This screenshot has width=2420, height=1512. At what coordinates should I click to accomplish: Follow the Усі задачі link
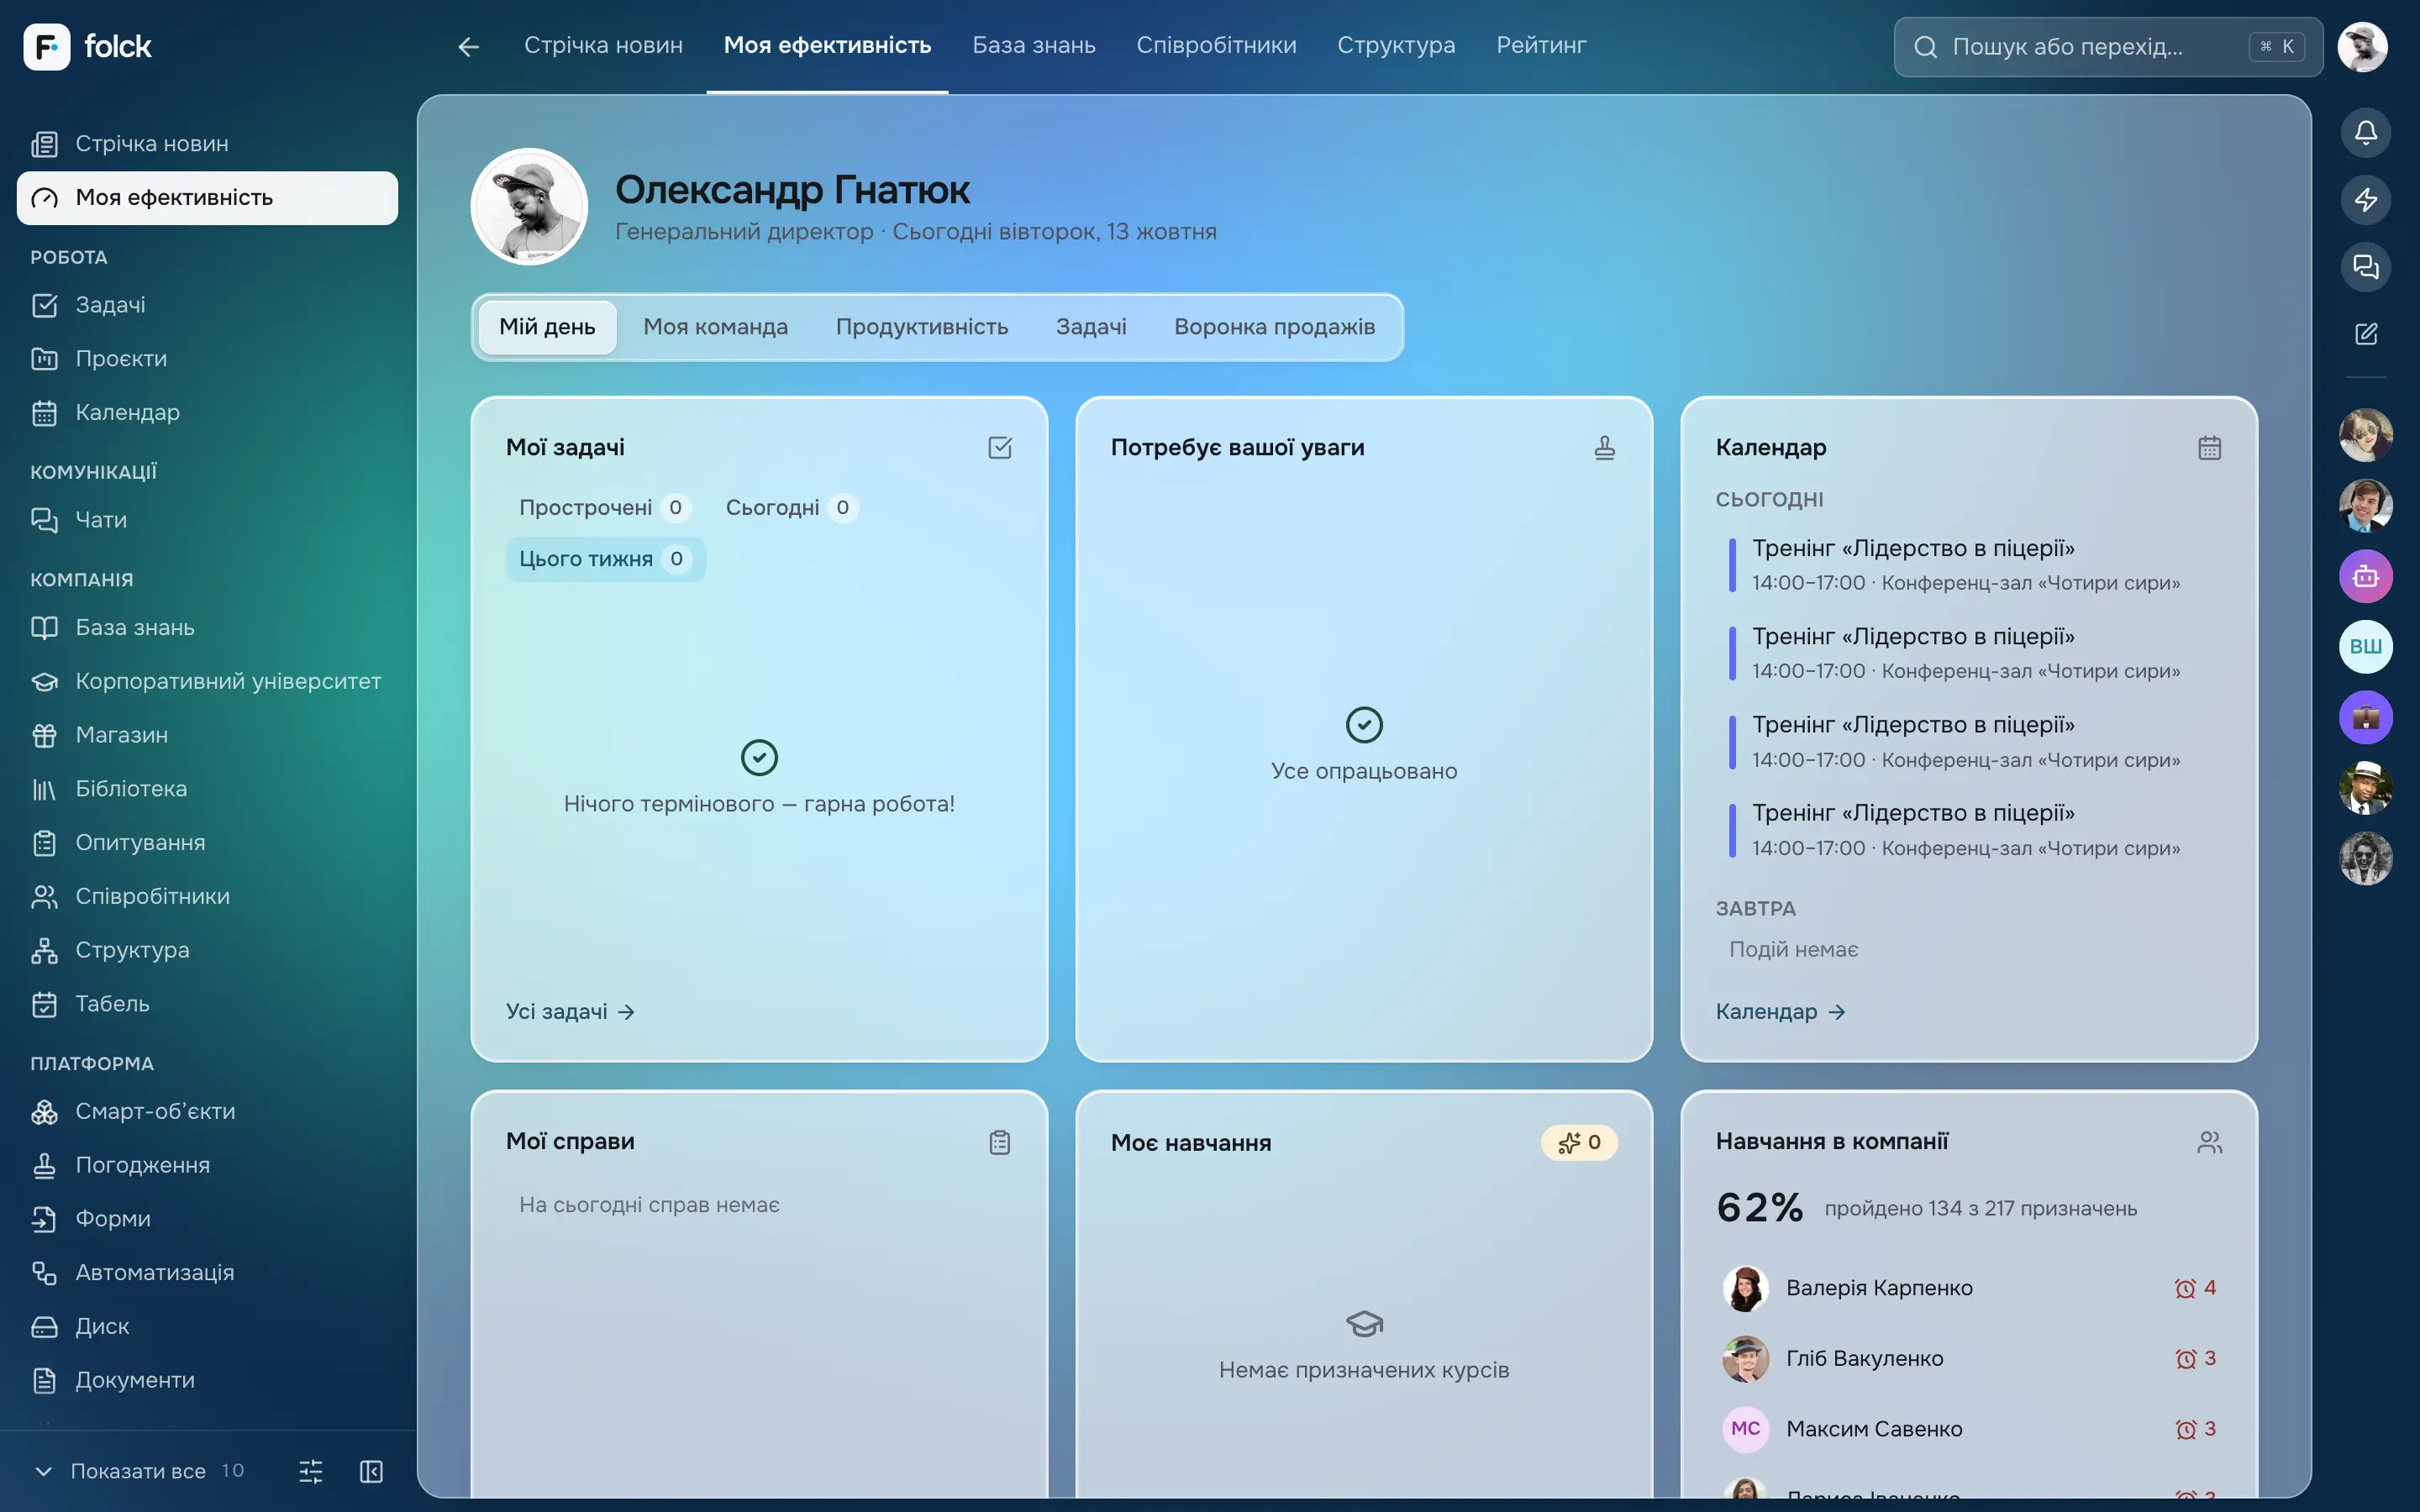(570, 1011)
